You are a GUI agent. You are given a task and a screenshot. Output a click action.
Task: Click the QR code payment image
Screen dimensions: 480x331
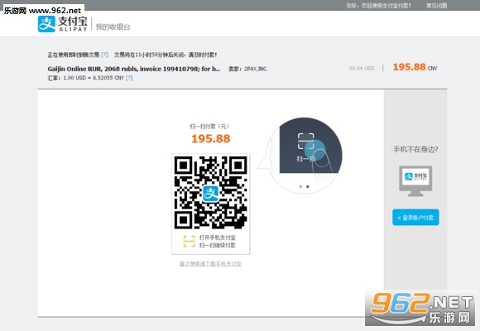210,193
